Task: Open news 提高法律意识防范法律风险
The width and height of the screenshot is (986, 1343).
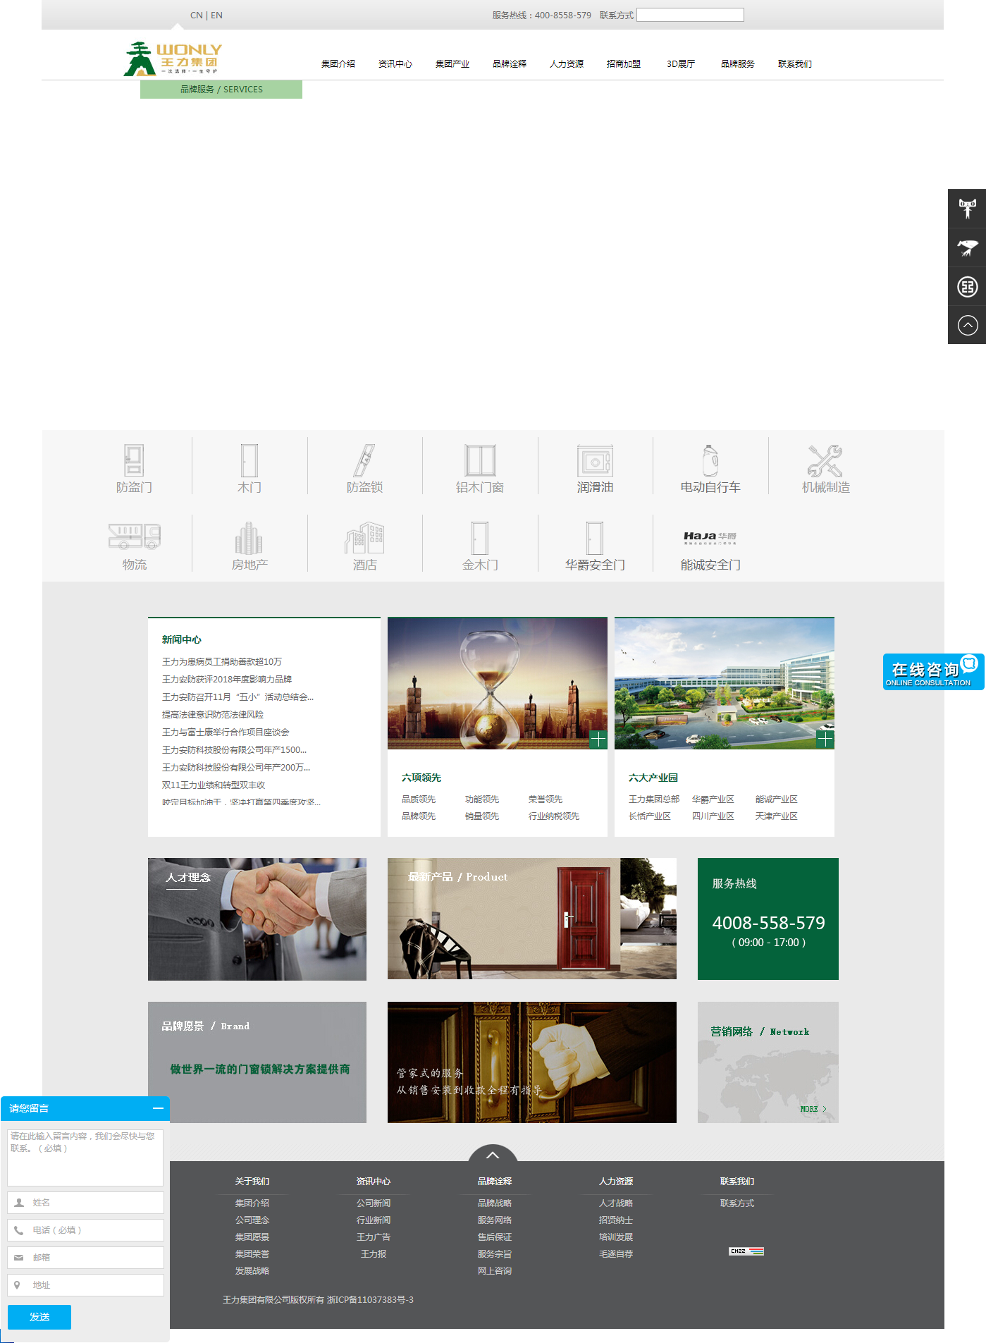Action: pos(213,714)
